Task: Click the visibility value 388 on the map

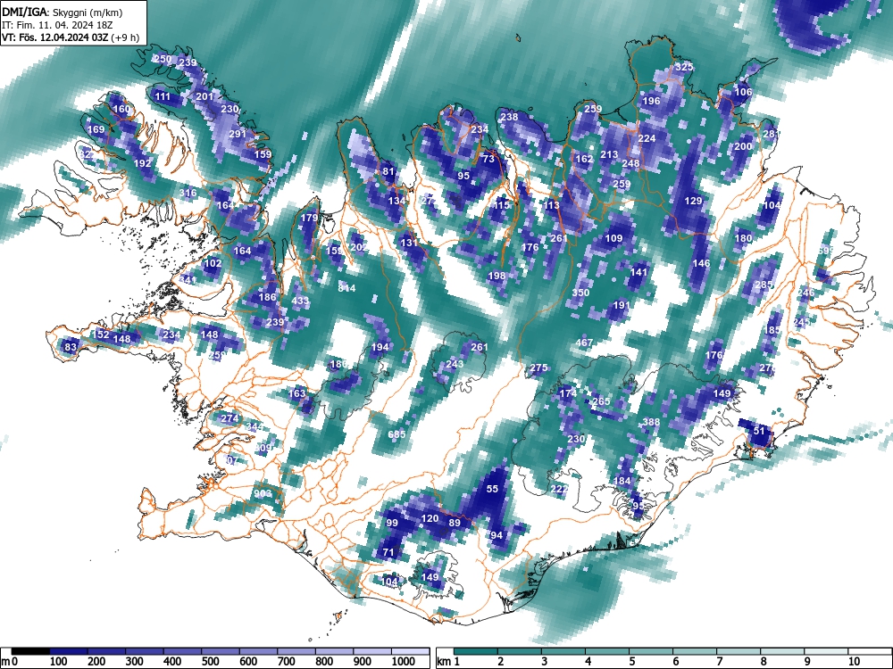Action: (651, 422)
